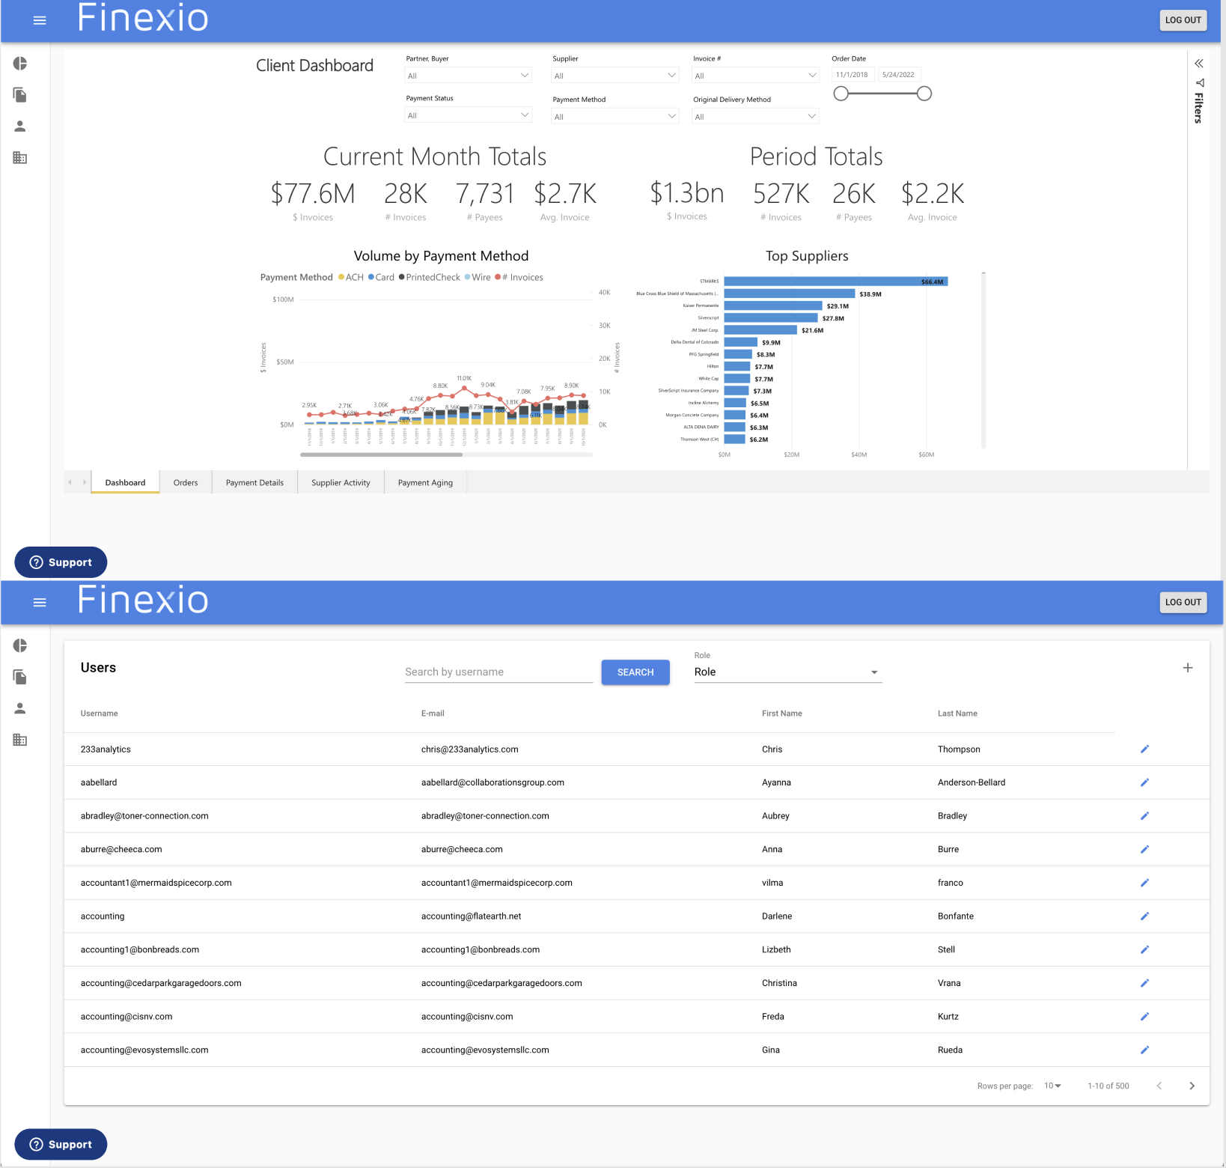Switch to Orders tab
Viewport: 1226px width, 1168px height.
click(x=186, y=483)
